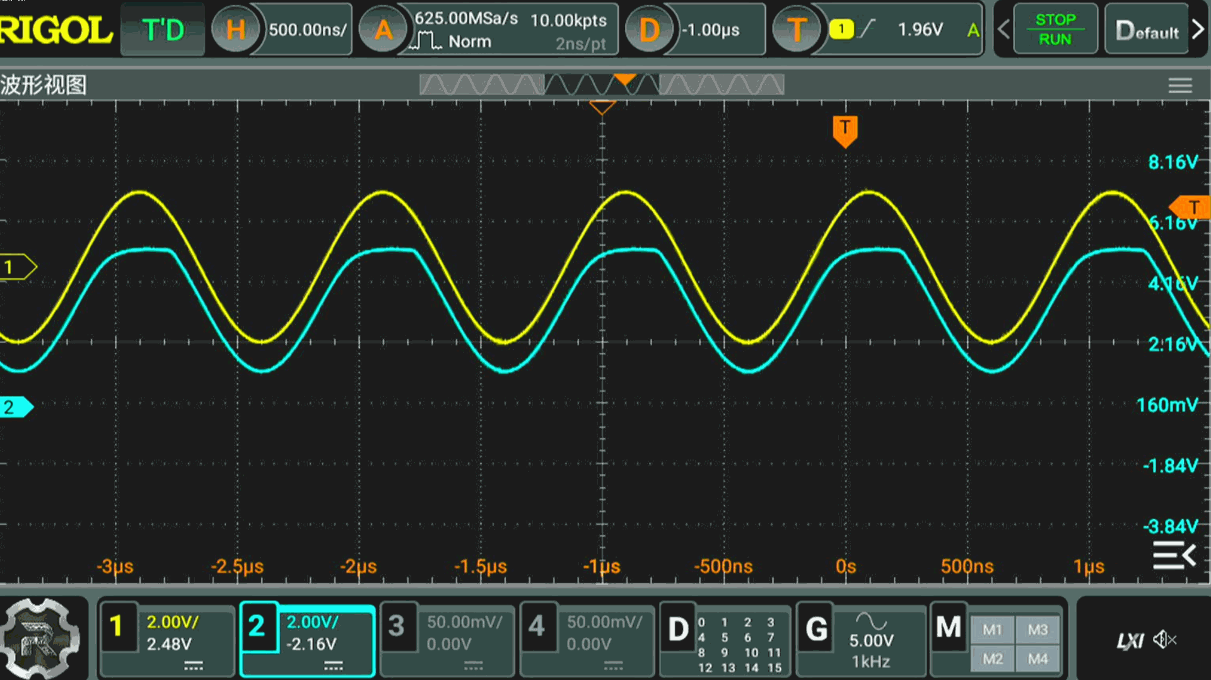
Task: Click the trigger A mode indicator
Action: coord(973,30)
